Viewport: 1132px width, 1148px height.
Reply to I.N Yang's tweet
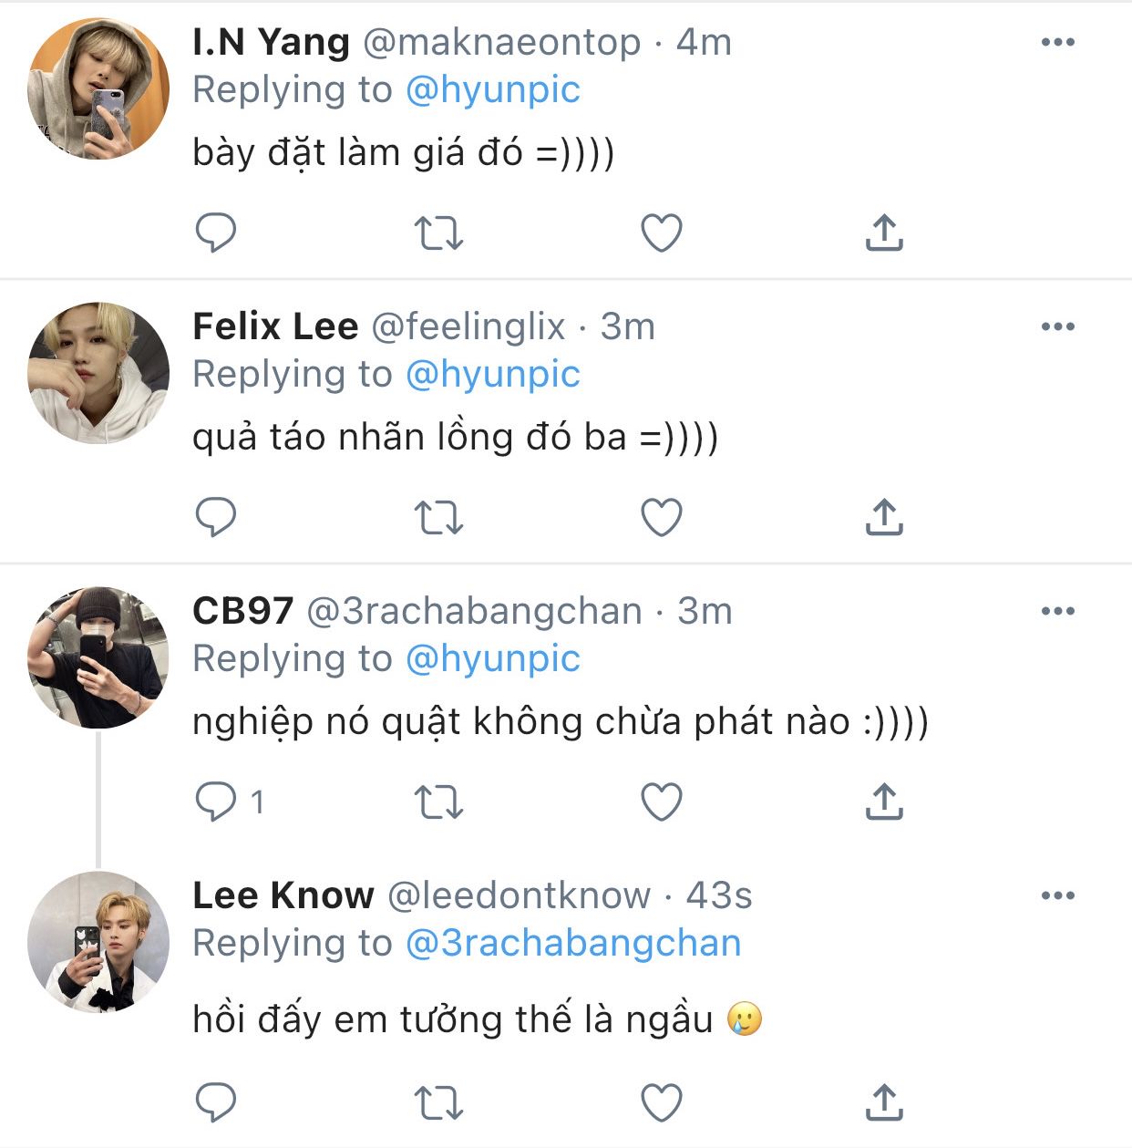216,233
